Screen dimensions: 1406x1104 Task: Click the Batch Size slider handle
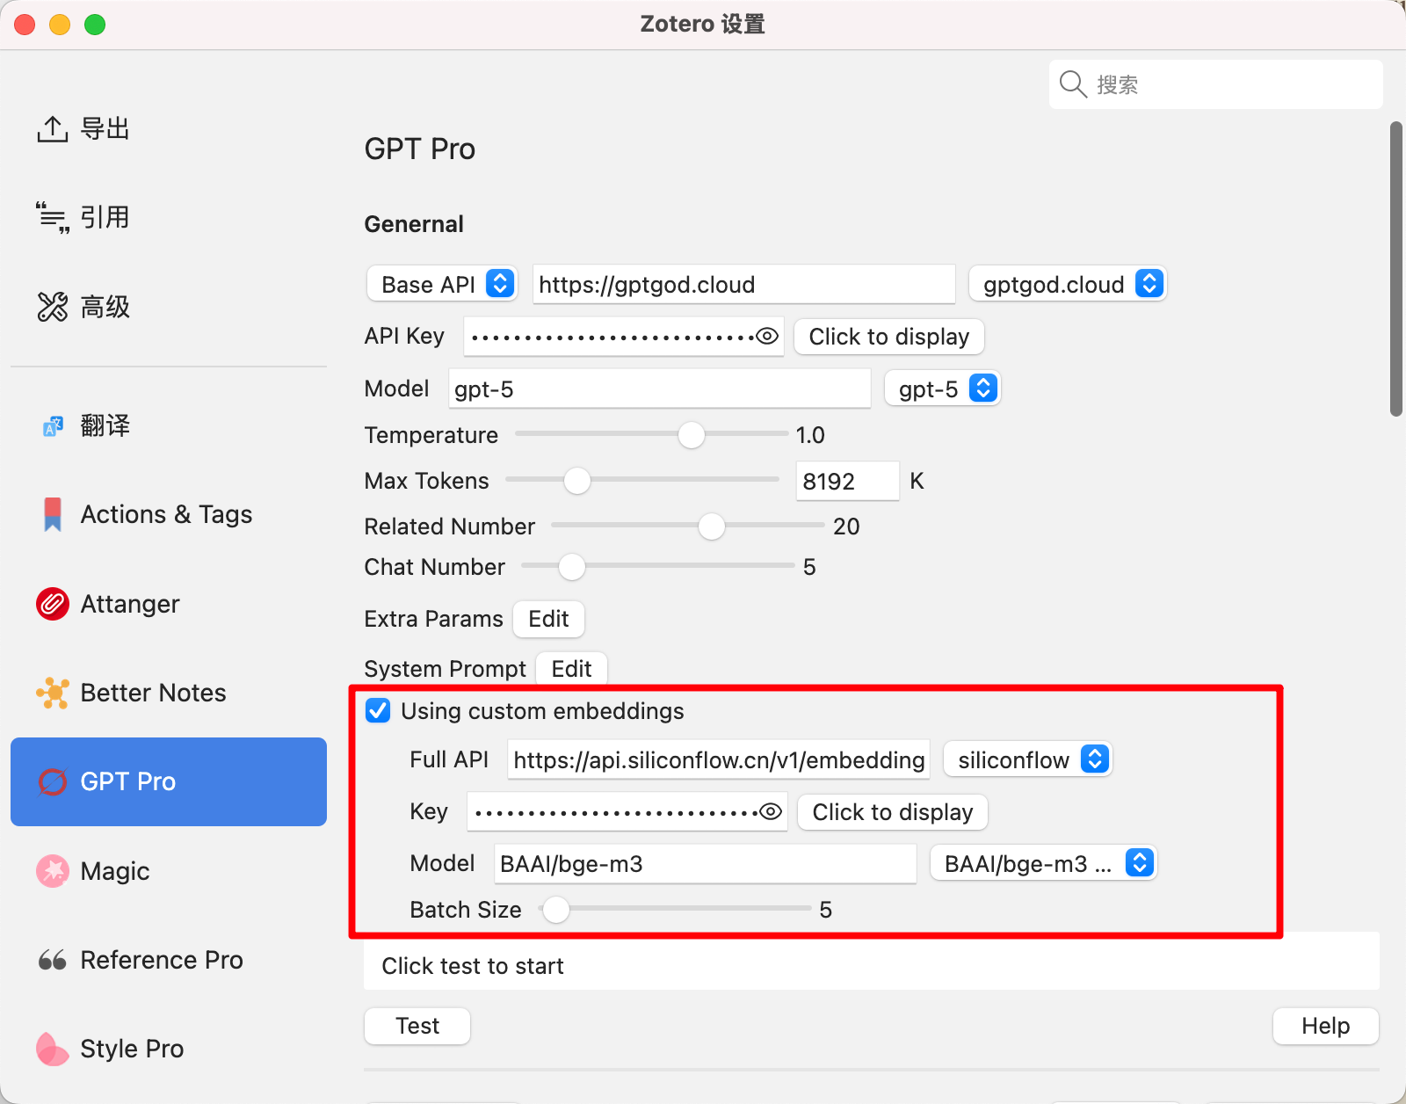[556, 909]
